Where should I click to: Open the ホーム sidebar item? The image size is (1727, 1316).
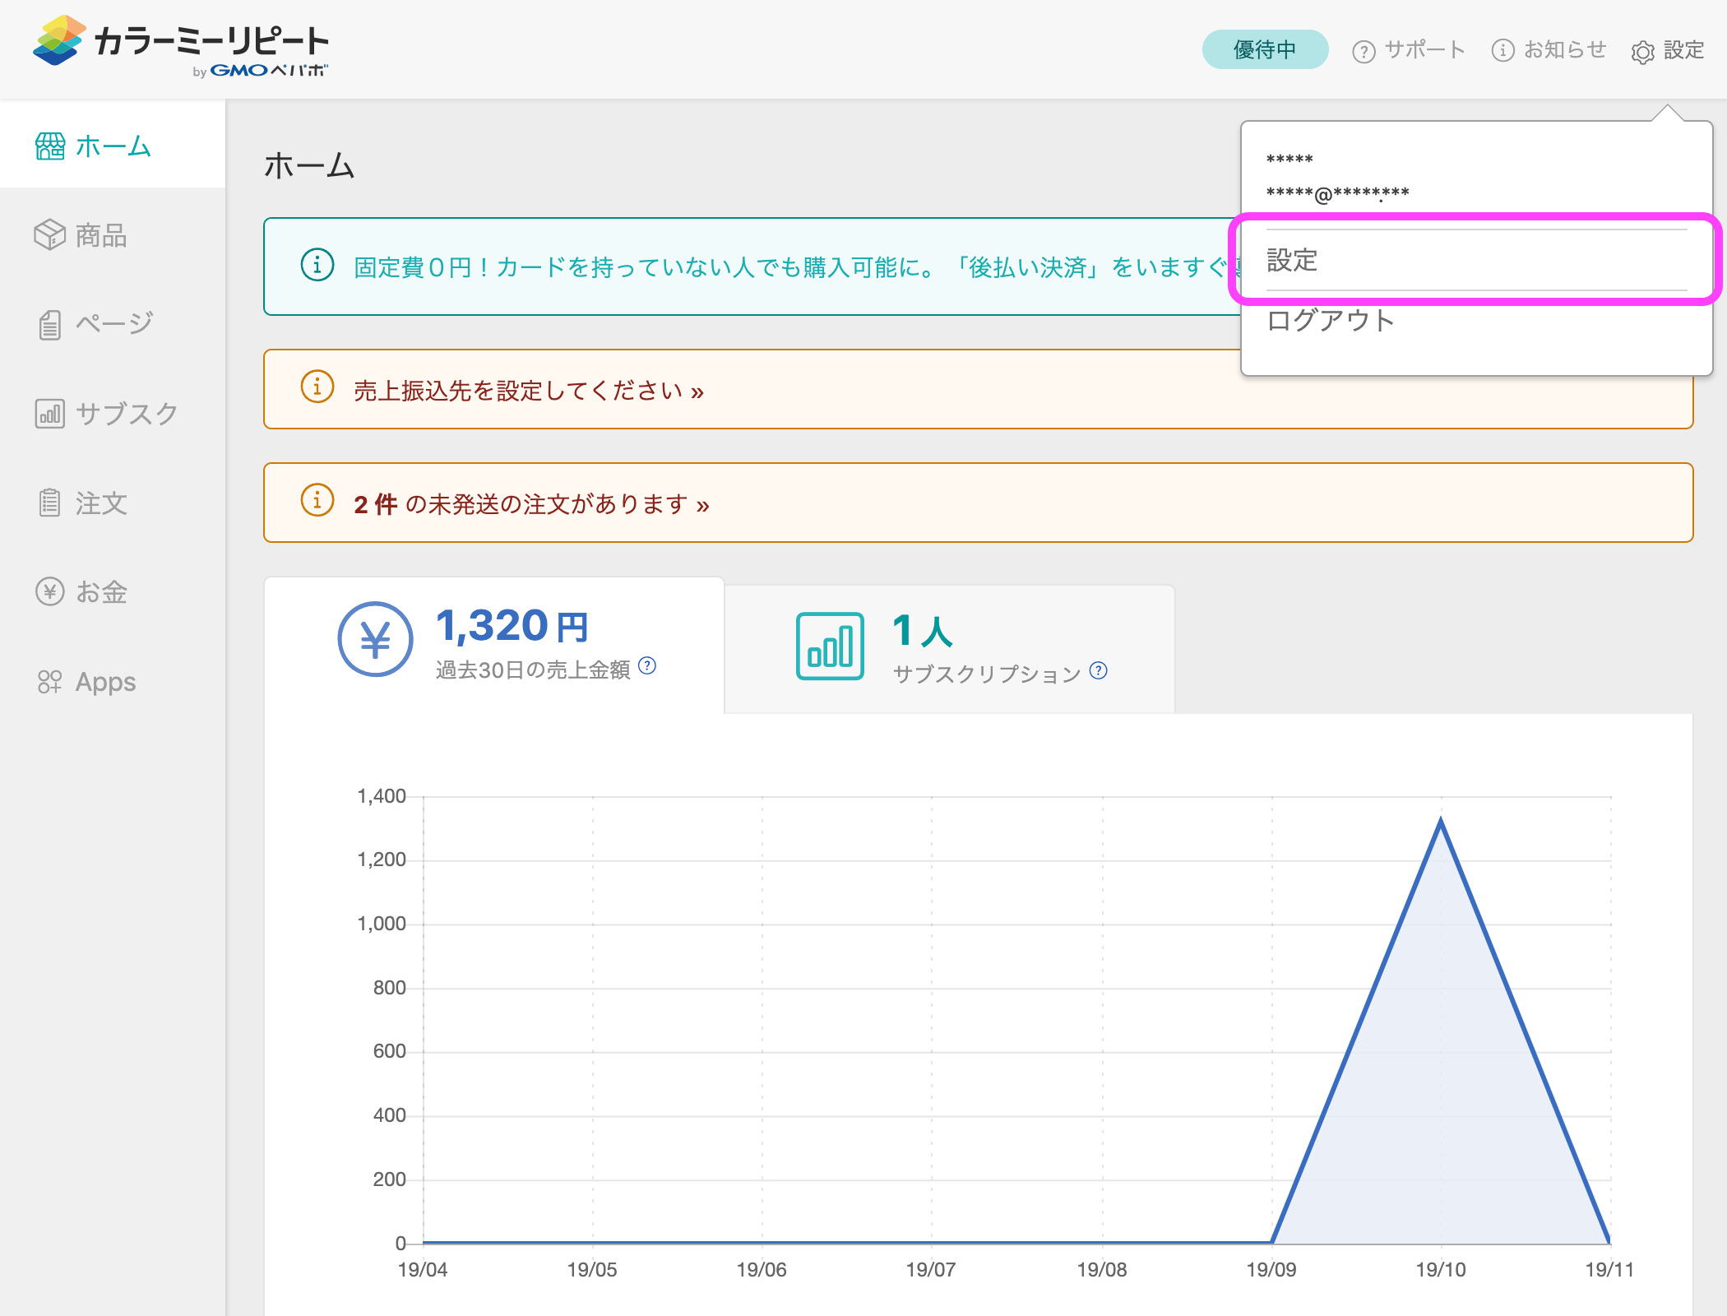113,146
